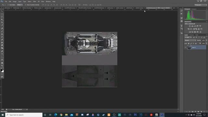Open the layer blend mode dropdown

(190, 40)
